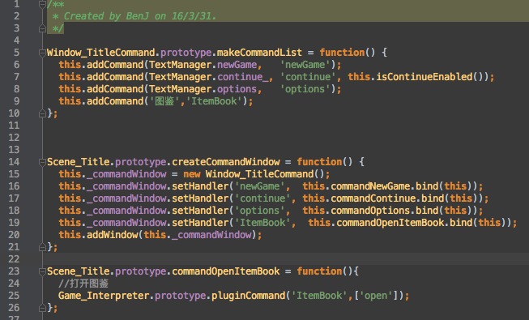
Task: Click line number 19 in the gutter
Action: [x=14, y=223]
